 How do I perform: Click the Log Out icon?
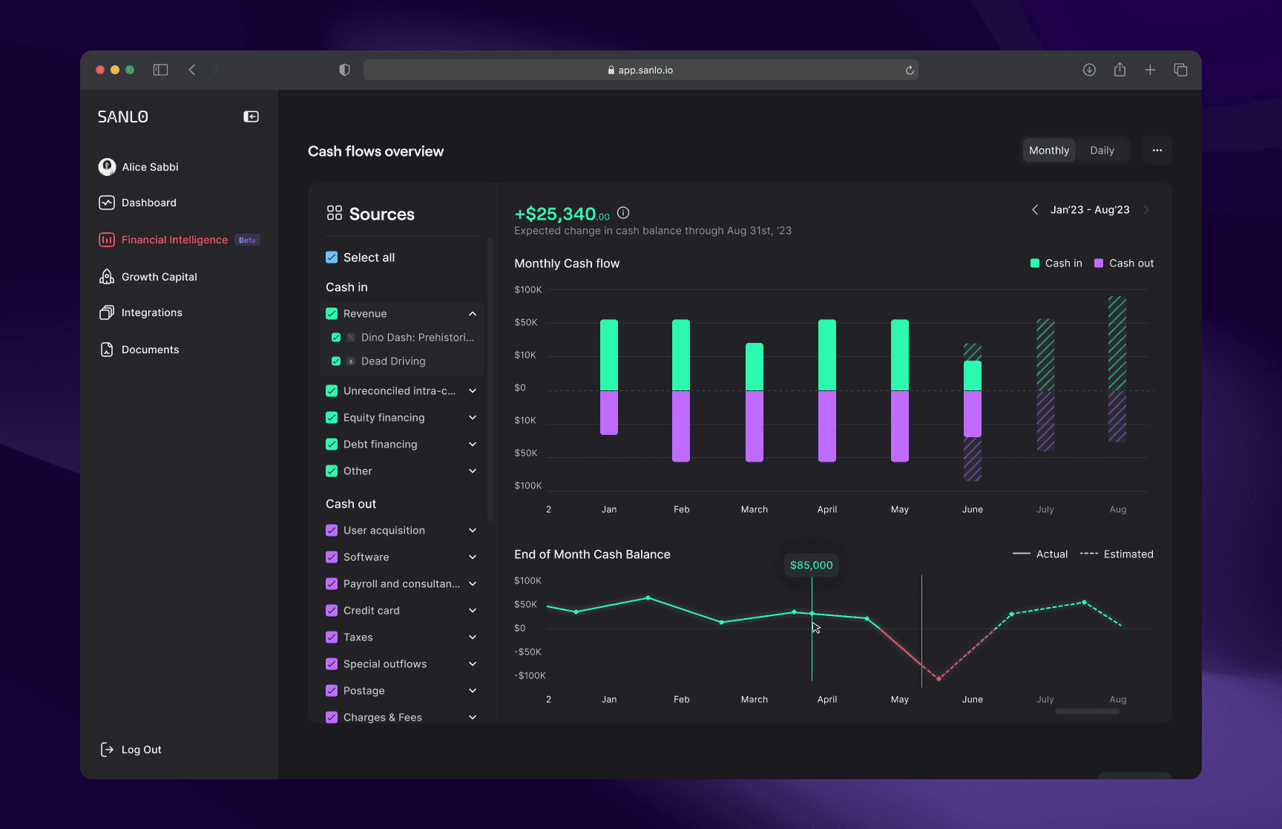107,750
